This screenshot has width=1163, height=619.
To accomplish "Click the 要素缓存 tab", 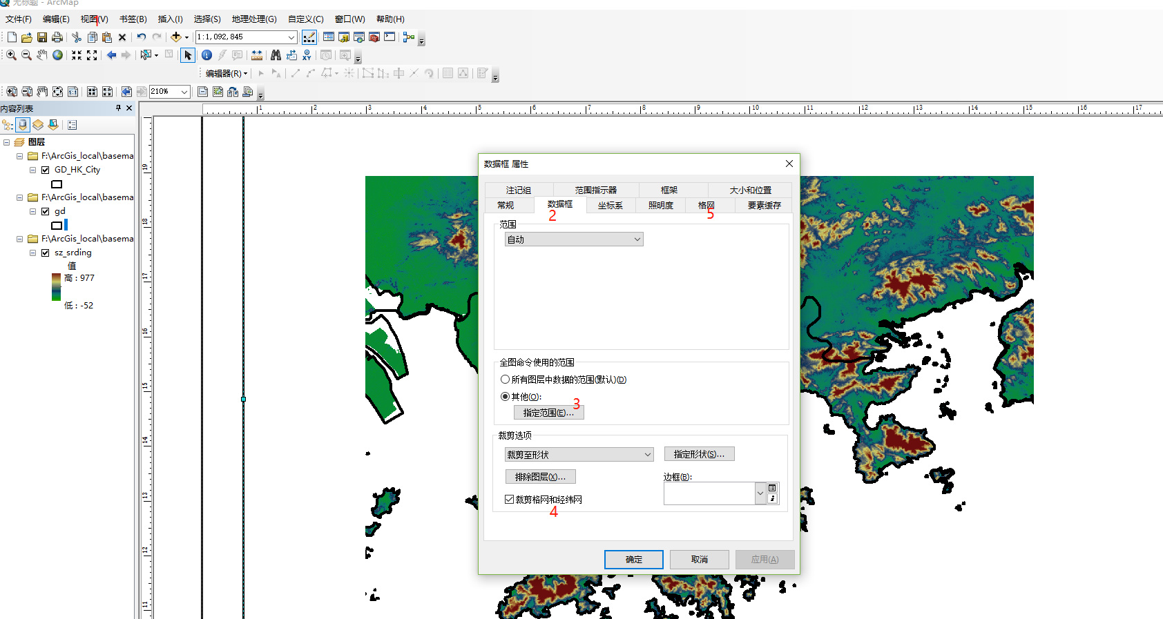I will point(765,206).
